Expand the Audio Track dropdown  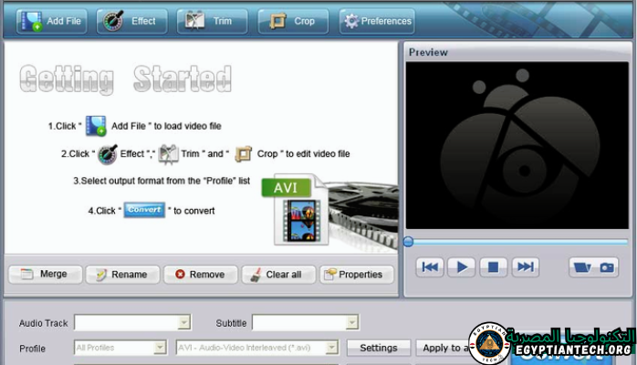click(183, 322)
